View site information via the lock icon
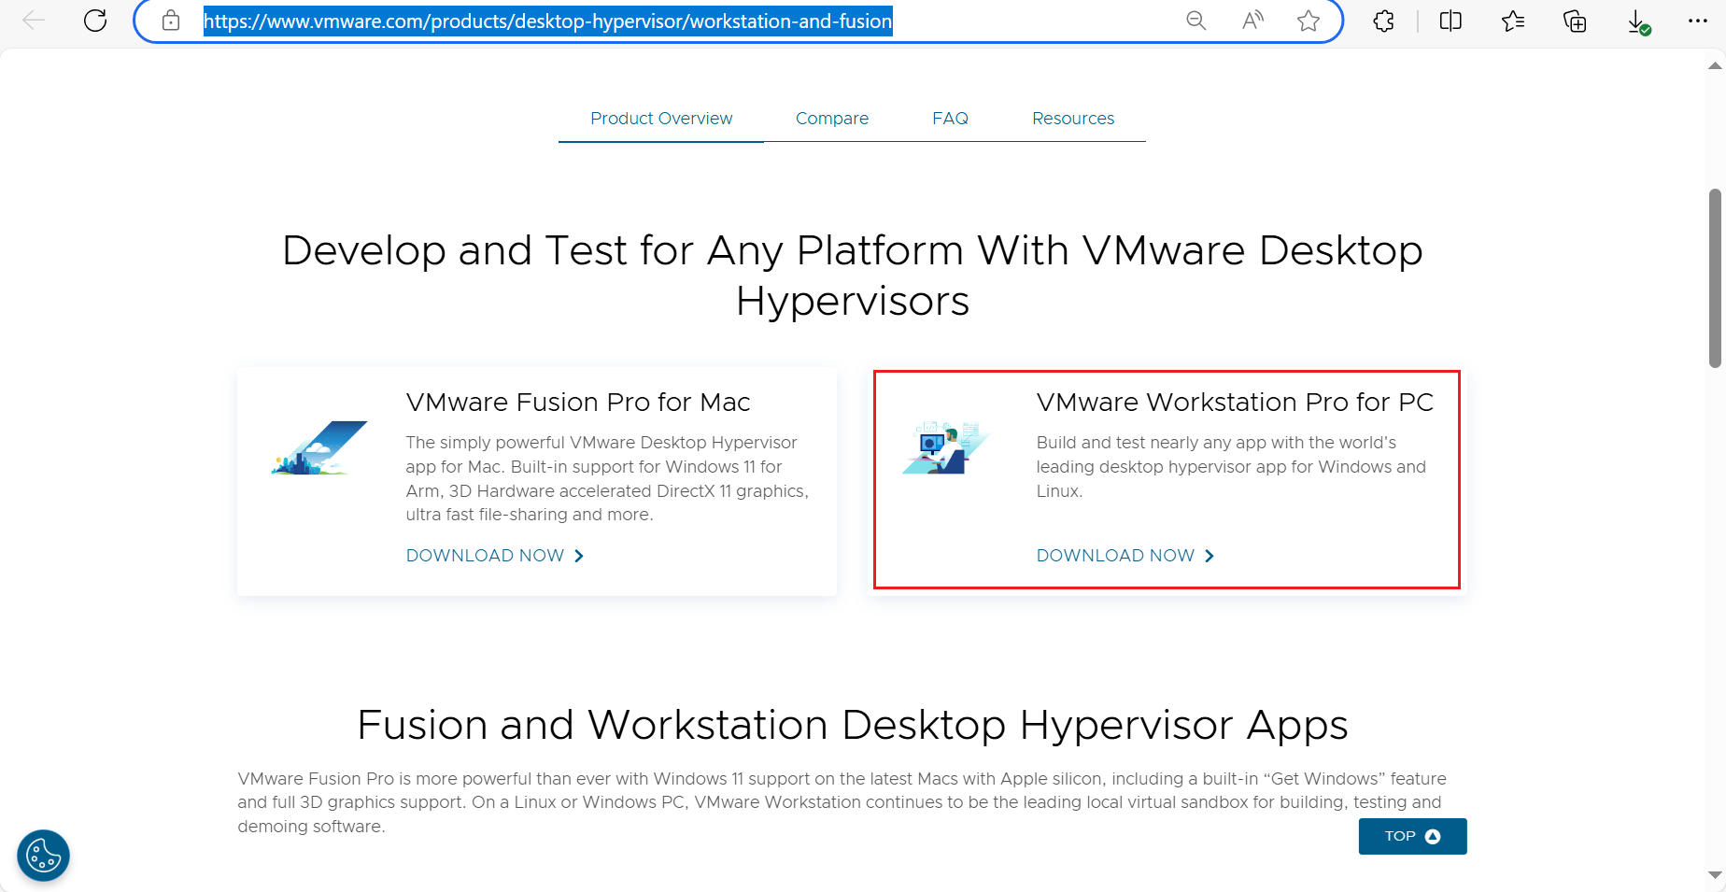This screenshot has height=892, width=1726. tap(171, 21)
